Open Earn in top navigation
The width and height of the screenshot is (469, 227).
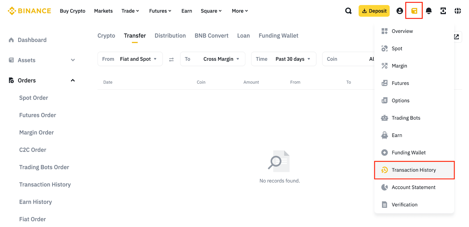tap(187, 11)
